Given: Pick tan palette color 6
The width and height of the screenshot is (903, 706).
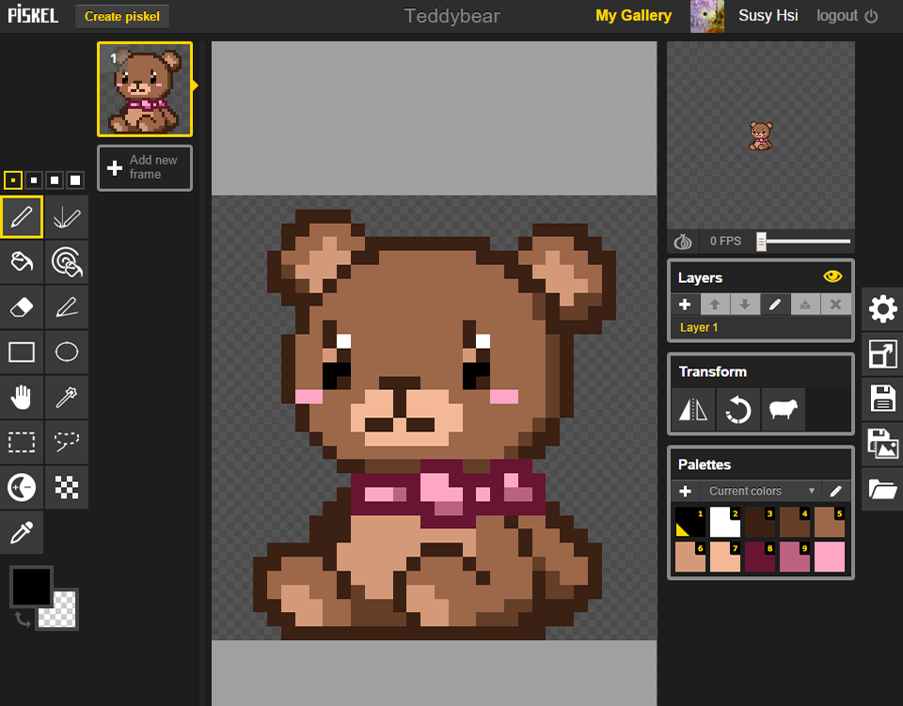Looking at the screenshot, I should [x=689, y=557].
